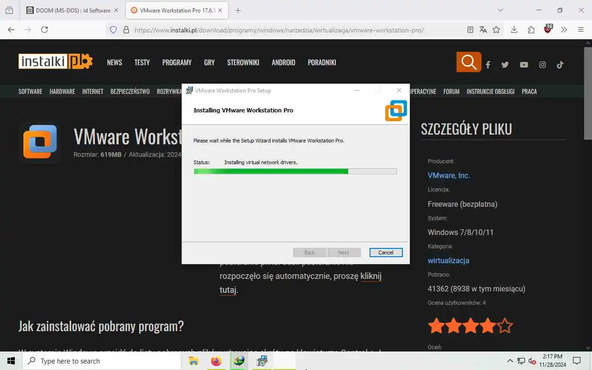Open the list all tabs dropdown
Viewport: 592px width, 370px height.
tap(500, 10)
